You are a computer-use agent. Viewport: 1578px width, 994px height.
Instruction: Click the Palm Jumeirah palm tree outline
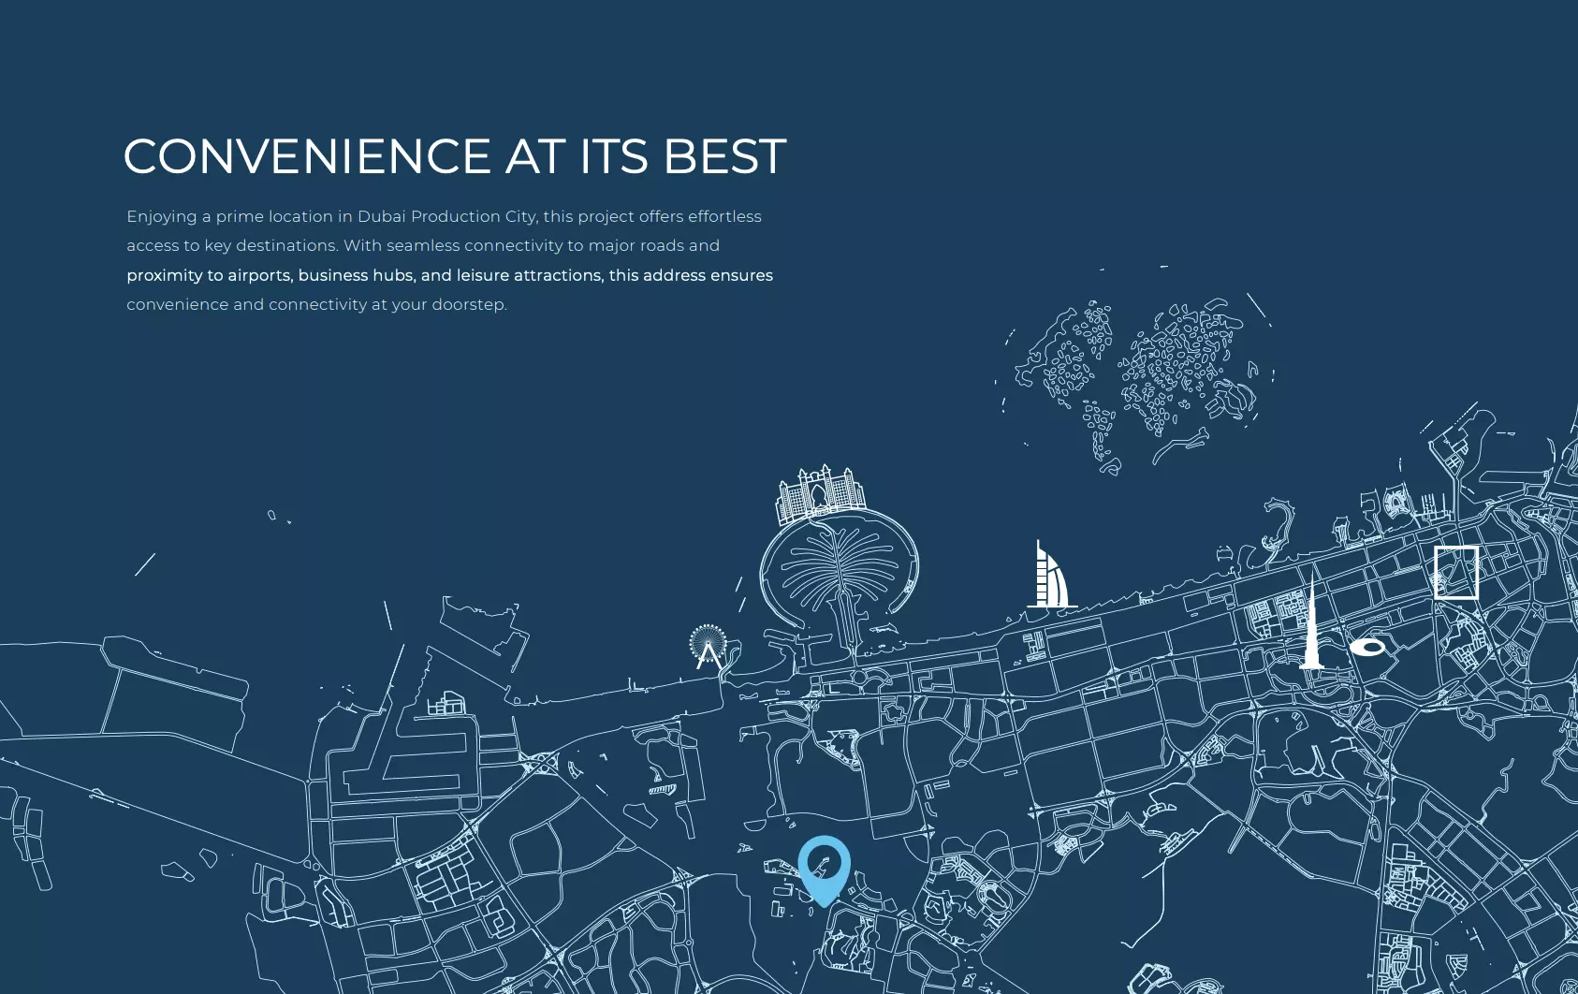click(x=836, y=573)
